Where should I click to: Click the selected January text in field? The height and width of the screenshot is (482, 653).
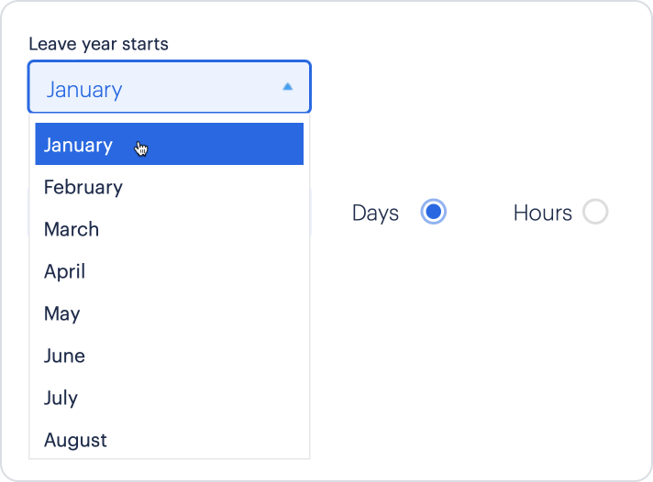click(x=84, y=90)
